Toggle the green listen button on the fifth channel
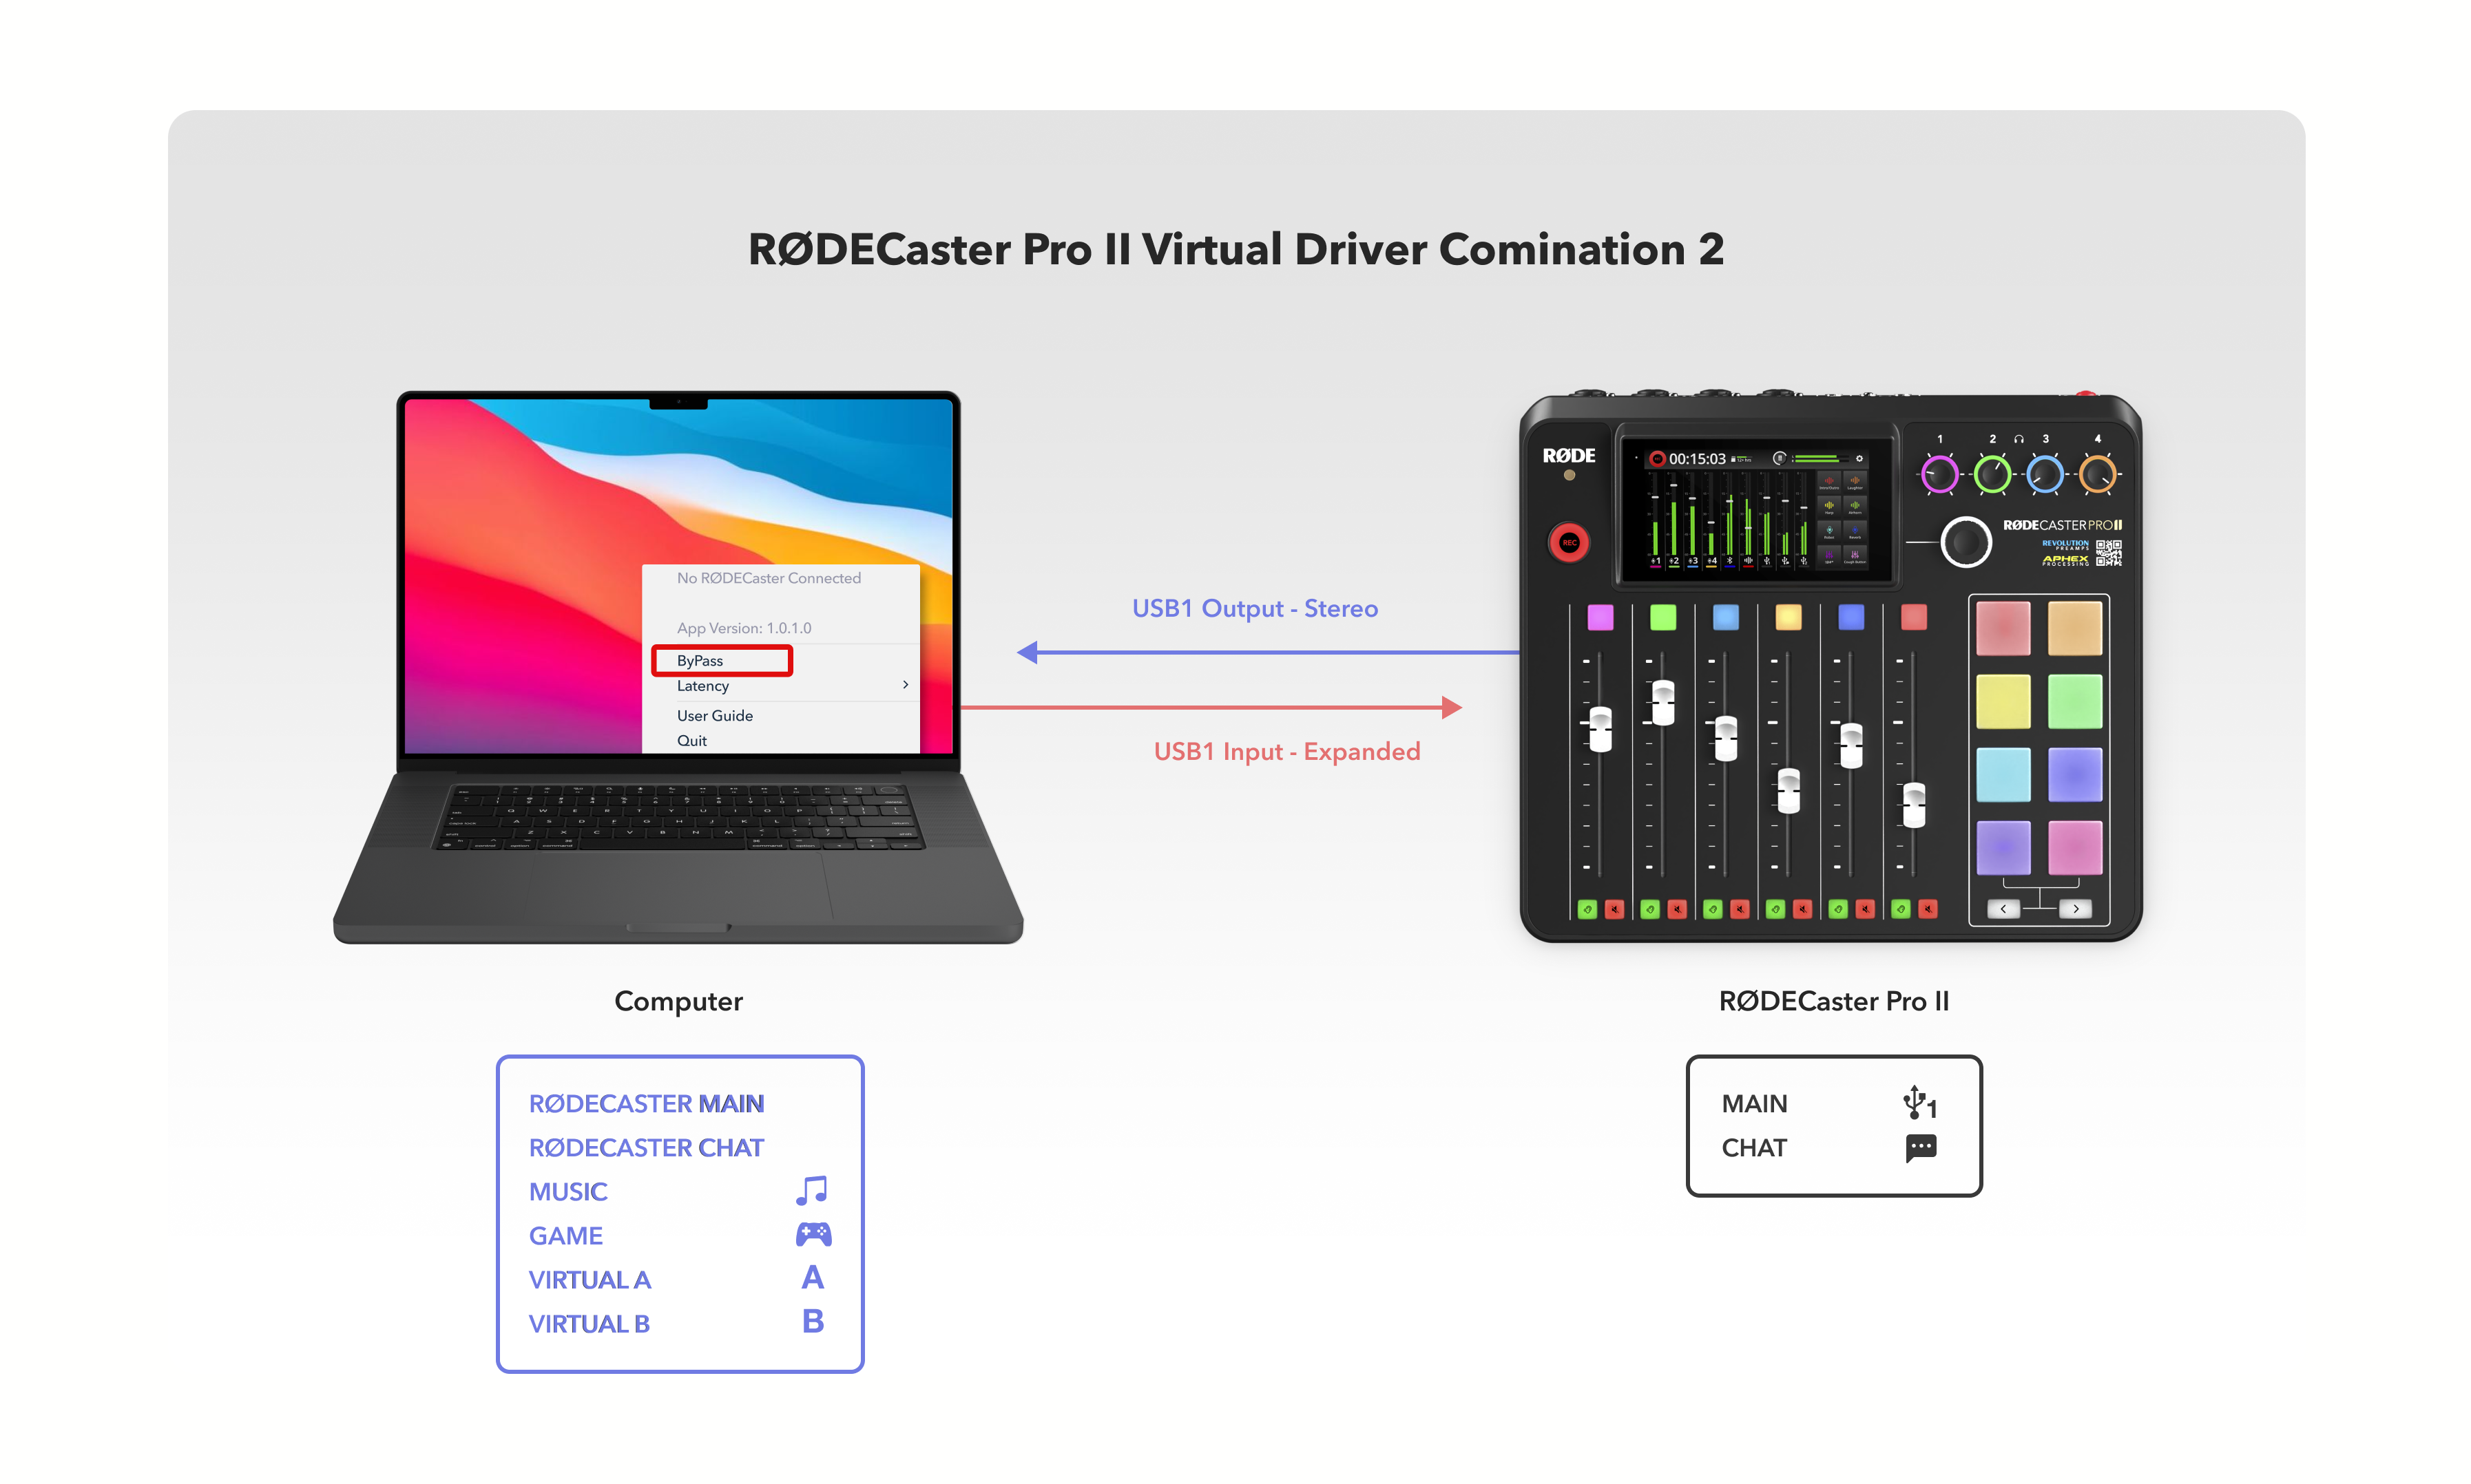Viewport: 2471px width, 1484px height. click(x=1837, y=908)
